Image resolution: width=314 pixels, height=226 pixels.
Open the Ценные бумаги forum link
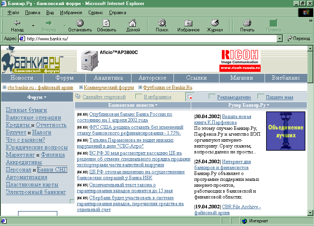(26, 110)
